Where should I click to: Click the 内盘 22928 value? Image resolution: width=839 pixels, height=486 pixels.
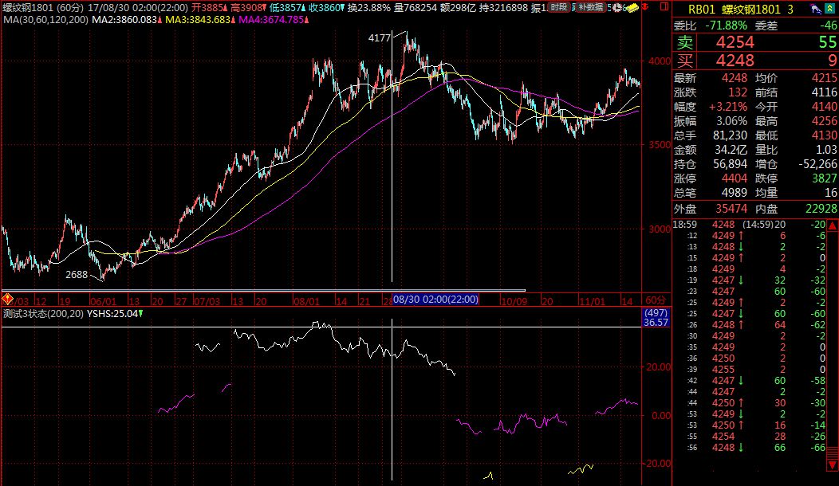821,209
